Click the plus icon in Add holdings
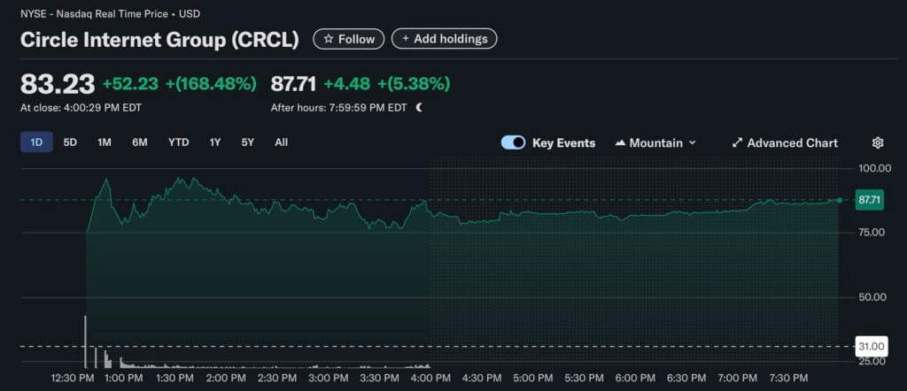 pyautogui.click(x=406, y=39)
